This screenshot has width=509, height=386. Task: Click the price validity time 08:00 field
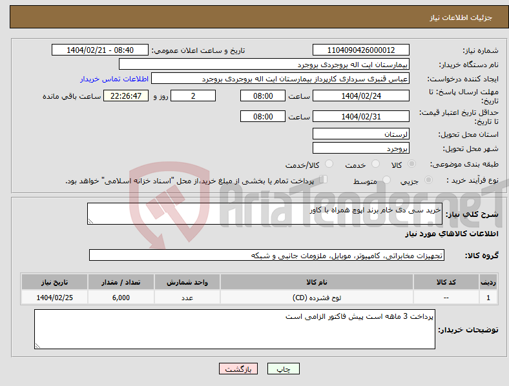(x=263, y=116)
